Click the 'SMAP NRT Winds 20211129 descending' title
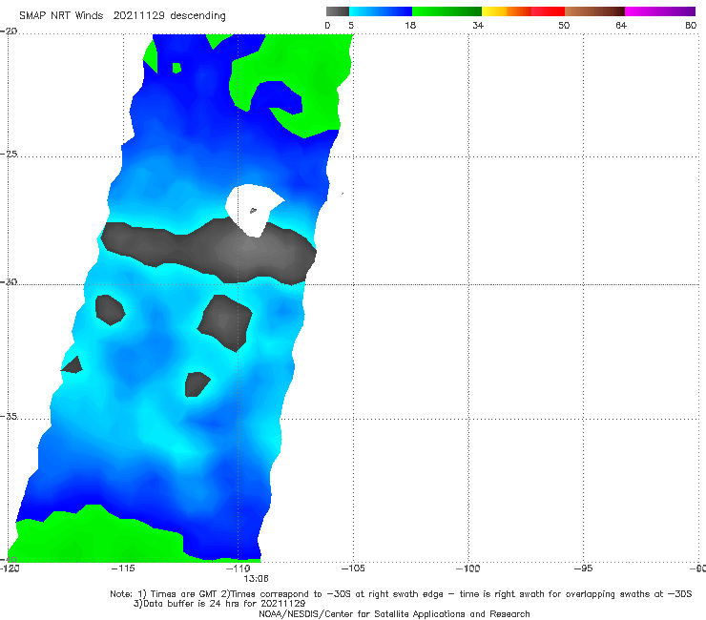The image size is (706, 620). tap(122, 16)
